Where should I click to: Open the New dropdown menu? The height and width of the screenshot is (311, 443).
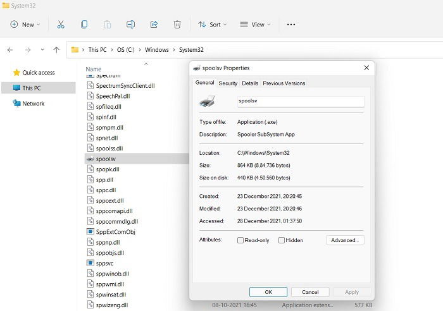tap(25, 25)
